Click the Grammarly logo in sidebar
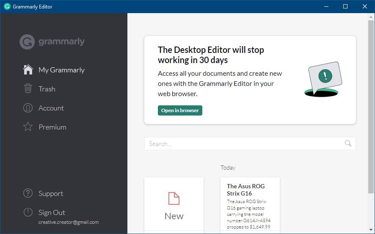This screenshot has height=234, width=375. tap(52, 42)
